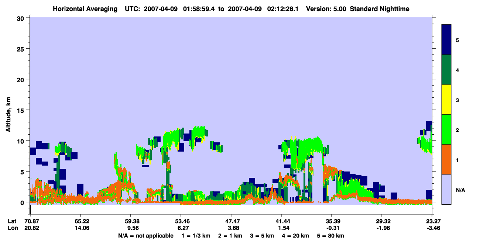This screenshot has width=480, height=246.
Task: Click the 'Standard Nighttime' text
Action: click(380, 9)
